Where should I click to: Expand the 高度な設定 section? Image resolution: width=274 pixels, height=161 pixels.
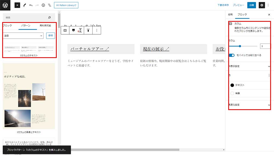coord(249,105)
